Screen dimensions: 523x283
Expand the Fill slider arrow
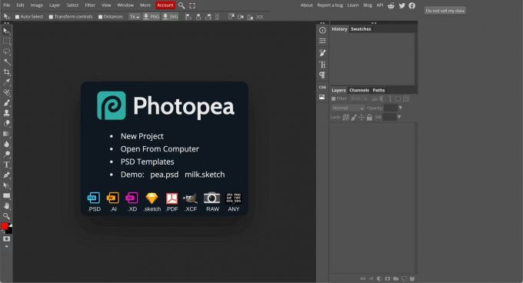click(399, 117)
